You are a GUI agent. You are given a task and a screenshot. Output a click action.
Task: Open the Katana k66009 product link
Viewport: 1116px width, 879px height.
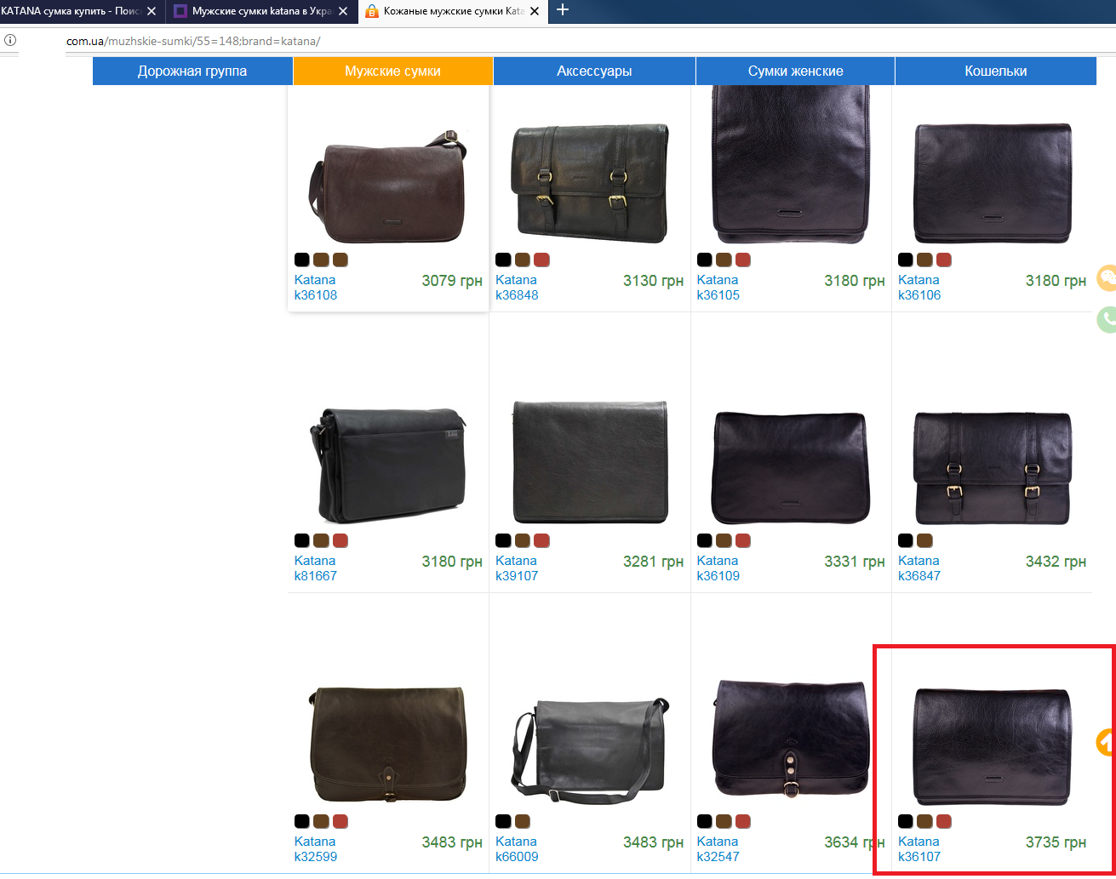[517, 849]
